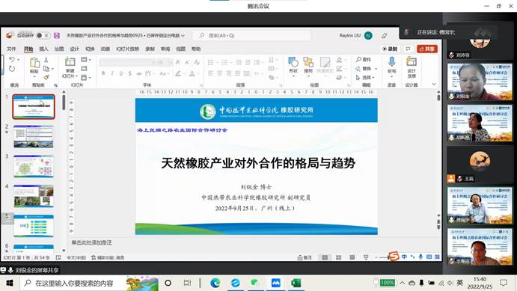The width and height of the screenshot is (517, 291).
Task: Select slide 3 thumbnail in slide panel
Action: coord(34,166)
